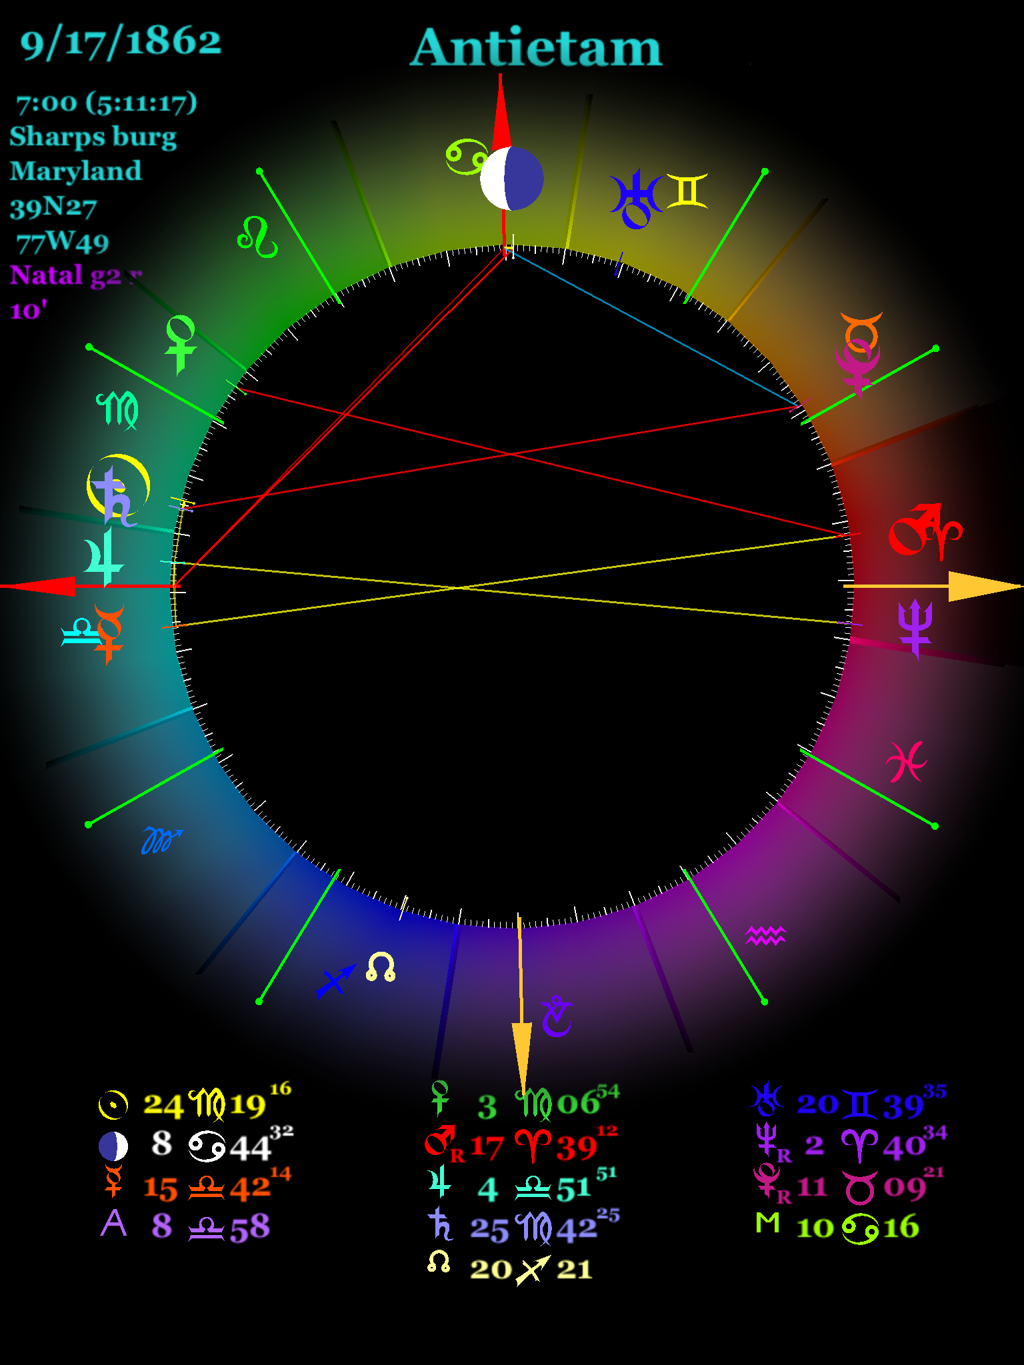Click the Sun position row in legend
This screenshot has width=1024, height=1365.
194,1104
